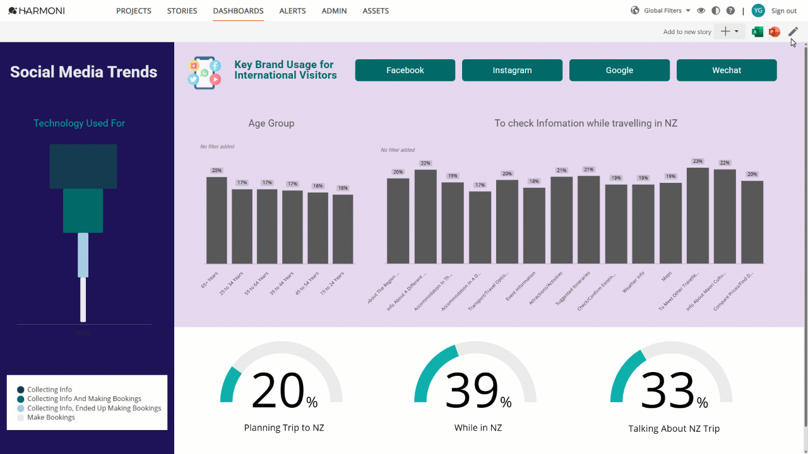Click the Event Information bar
This screenshot has height=454, width=808.
(534, 226)
